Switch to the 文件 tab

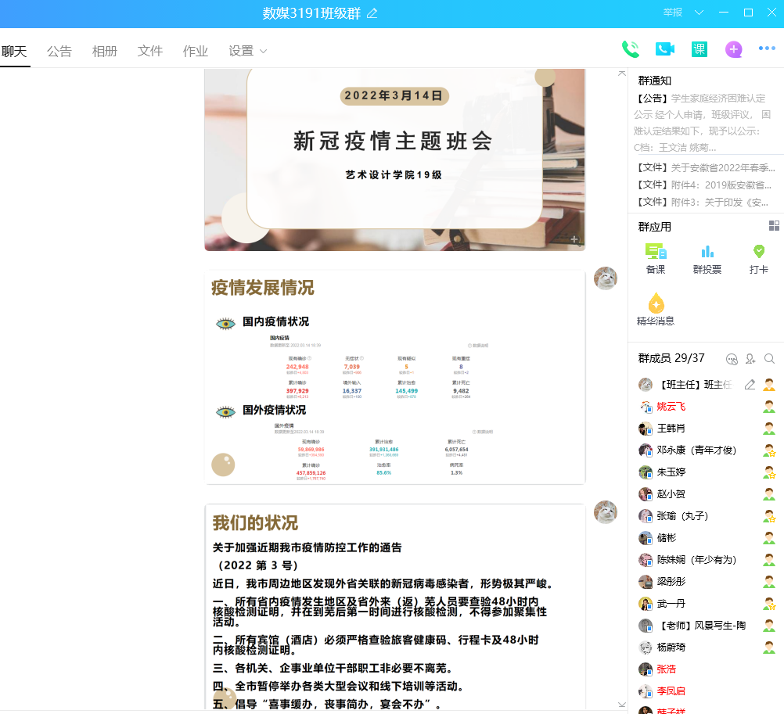pos(150,51)
